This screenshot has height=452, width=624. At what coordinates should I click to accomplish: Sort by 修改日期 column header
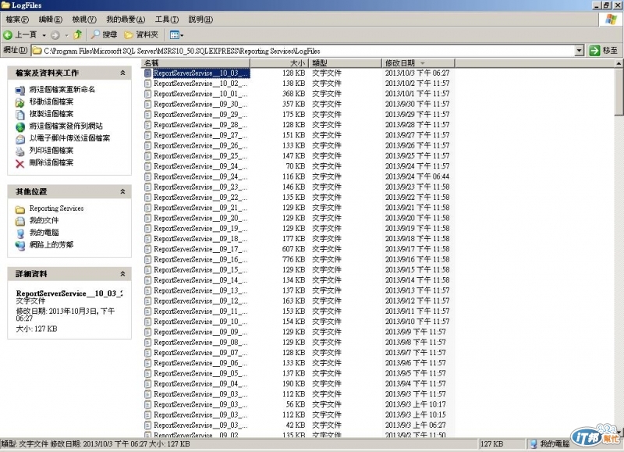(418, 63)
